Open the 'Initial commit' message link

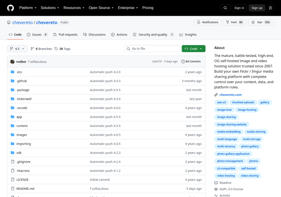(x=100, y=180)
